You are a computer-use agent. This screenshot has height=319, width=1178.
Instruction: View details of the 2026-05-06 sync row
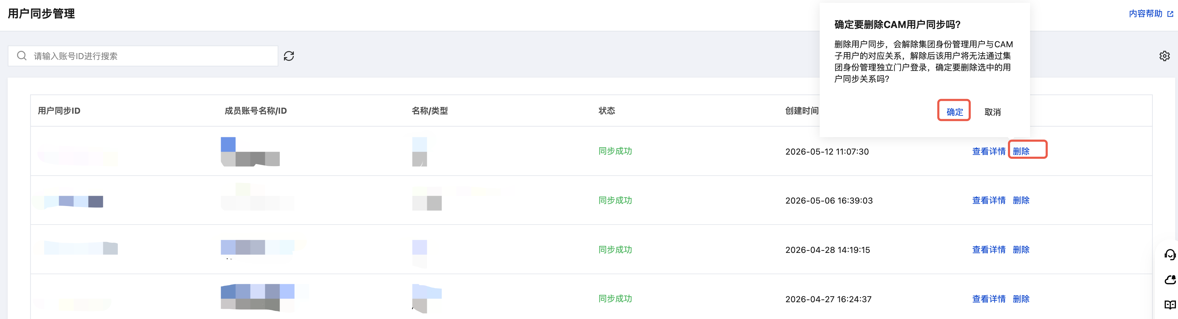tap(988, 200)
